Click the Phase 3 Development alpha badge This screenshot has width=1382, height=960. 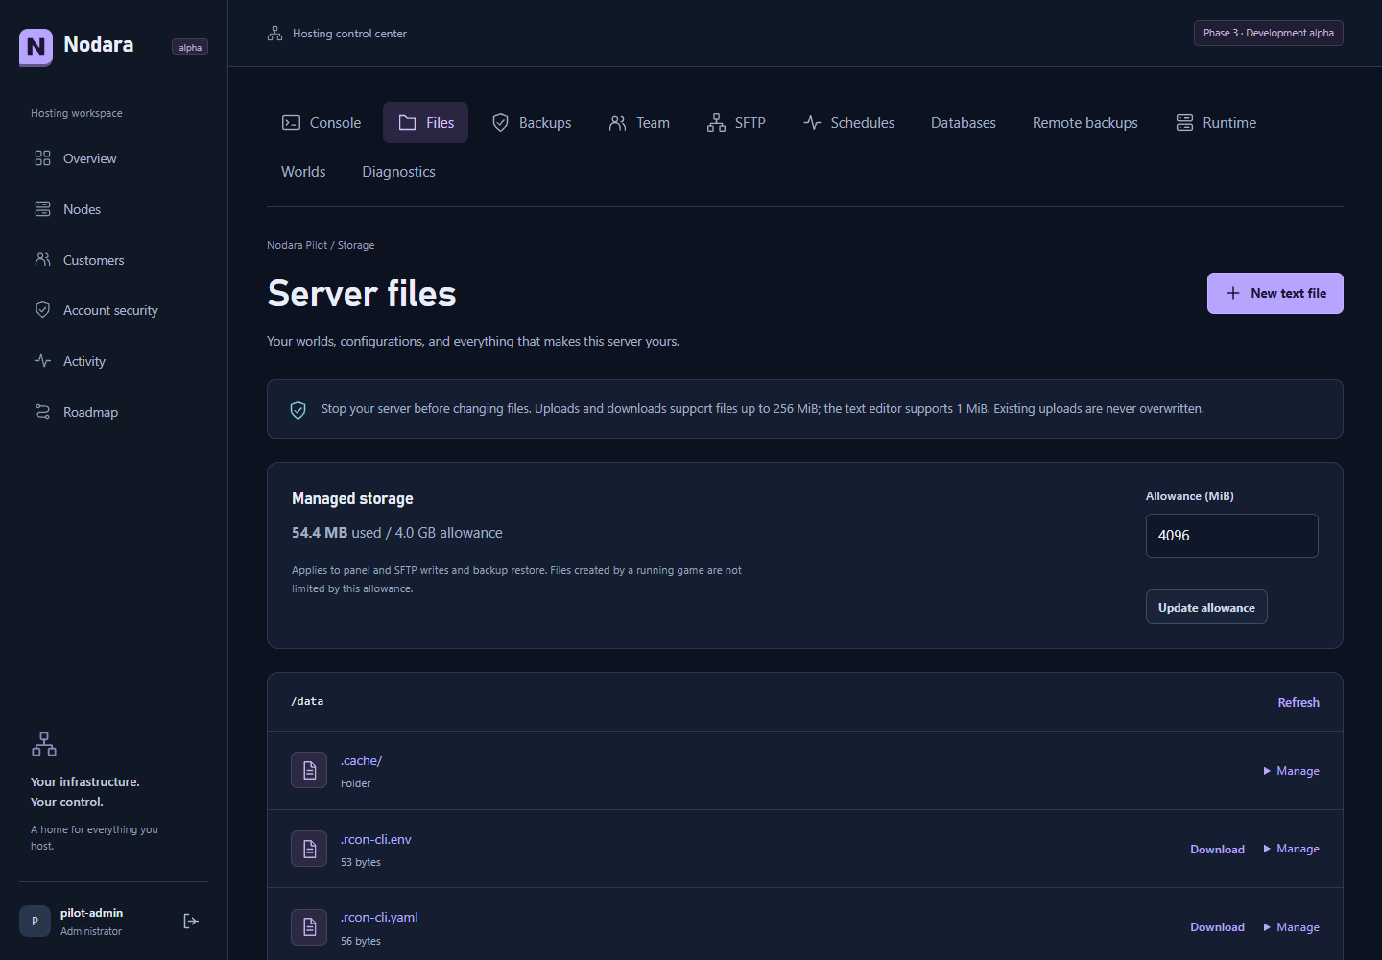tap(1268, 33)
